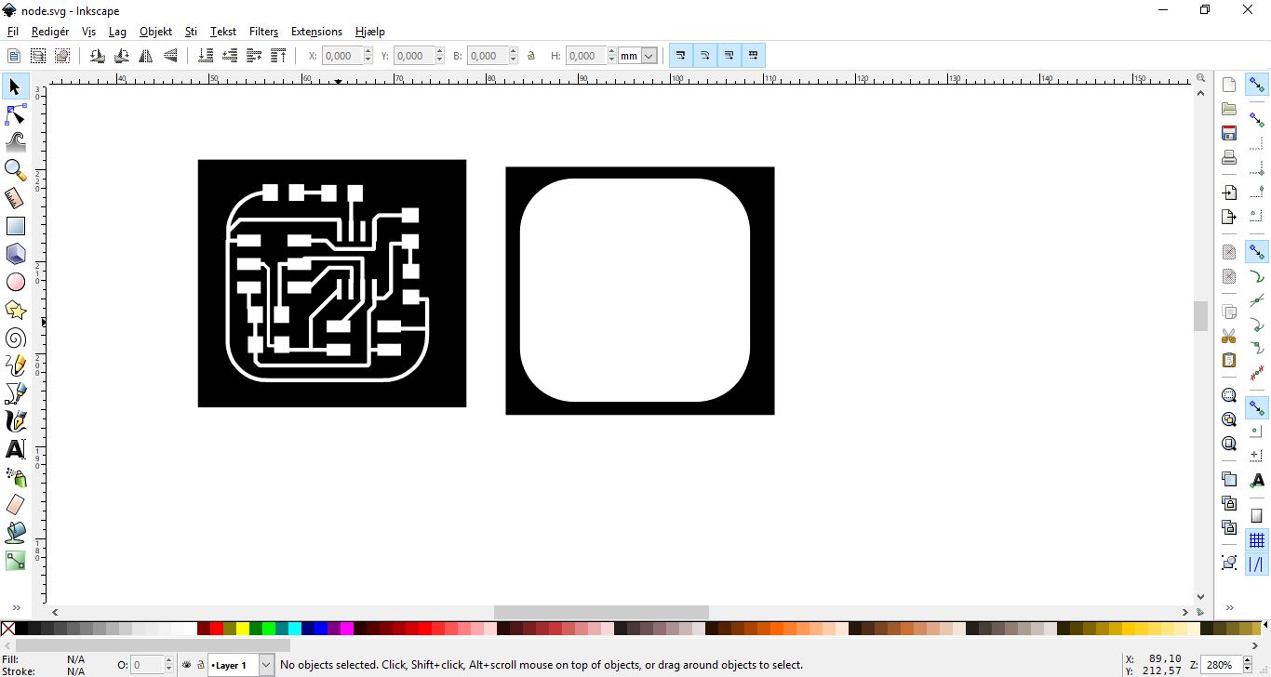Choose the Bezier pen tool
Viewport: 1271px width, 677px height.
(x=15, y=393)
